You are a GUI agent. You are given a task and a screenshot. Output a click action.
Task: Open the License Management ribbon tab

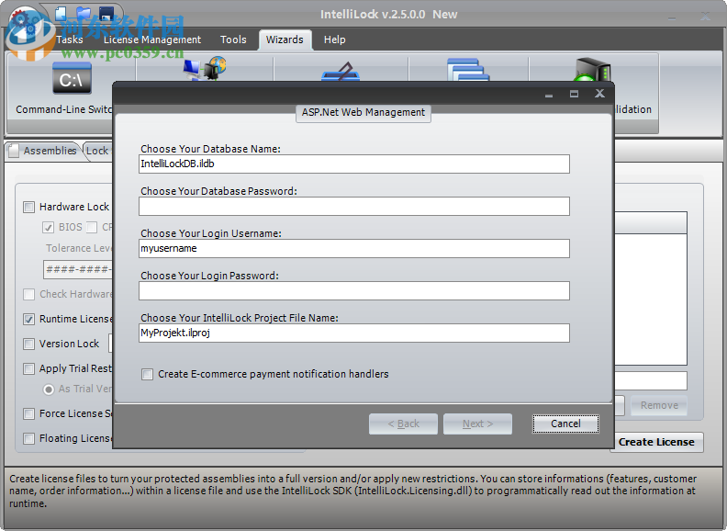(x=152, y=40)
